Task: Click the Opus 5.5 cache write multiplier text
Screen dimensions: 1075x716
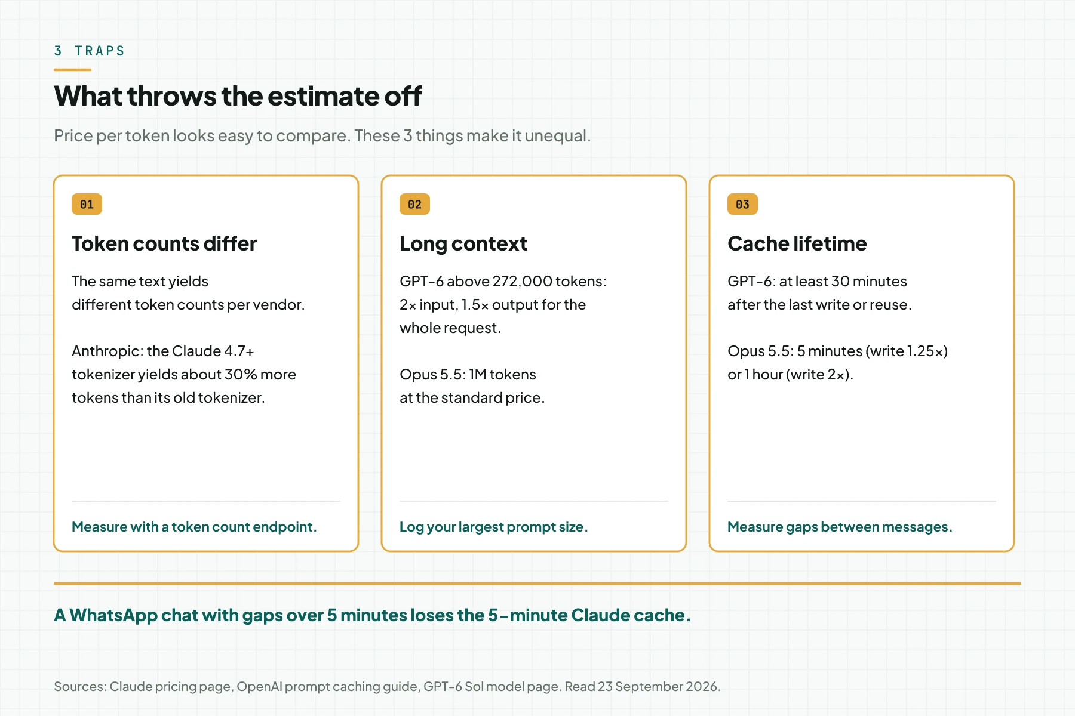Action: pyautogui.click(x=838, y=363)
